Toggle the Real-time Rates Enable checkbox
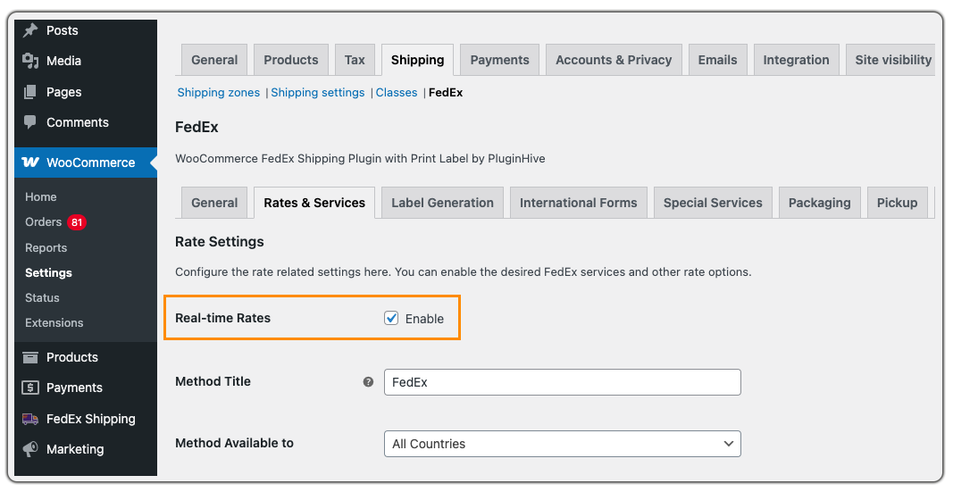 coord(391,318)
